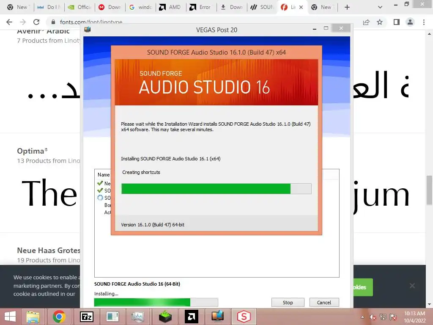Click the taskbar clock showing 10:13 AM
Viewport: 433px width, 325px height.
point(414,317)
